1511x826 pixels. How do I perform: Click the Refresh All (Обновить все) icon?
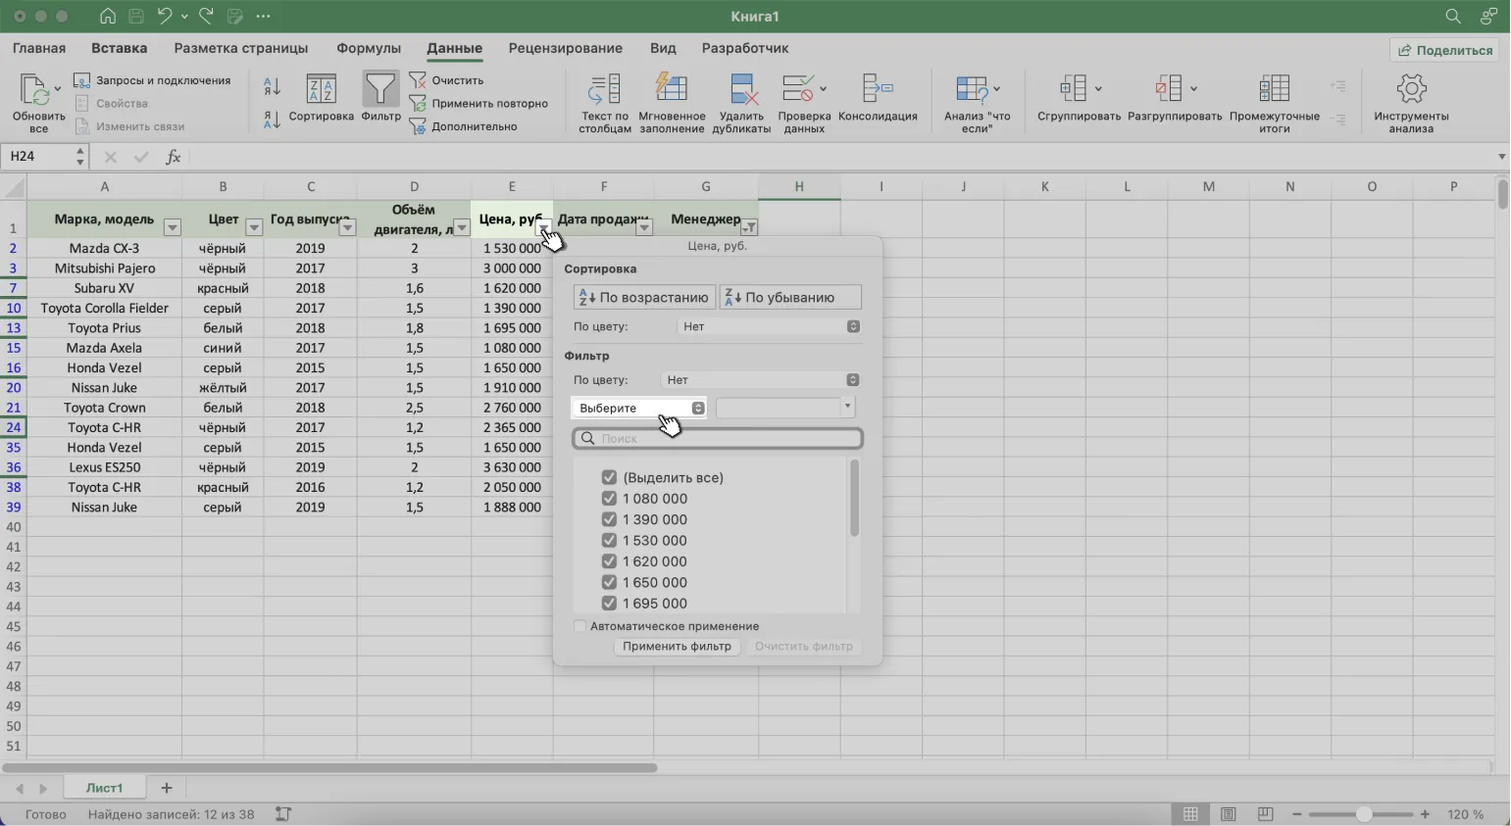[x=37, y=91]
